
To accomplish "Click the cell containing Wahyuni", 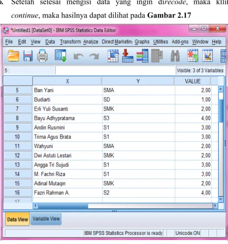I will coord(67,146).
